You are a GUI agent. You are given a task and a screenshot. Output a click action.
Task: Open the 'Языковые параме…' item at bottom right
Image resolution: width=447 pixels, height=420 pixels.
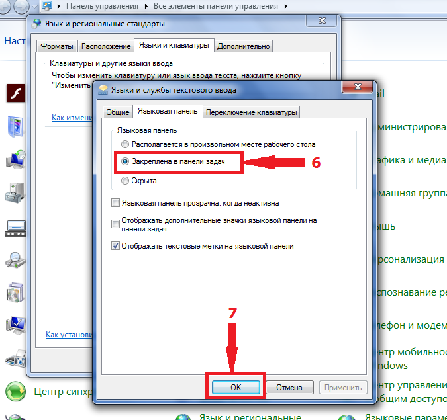click(405, 417)
